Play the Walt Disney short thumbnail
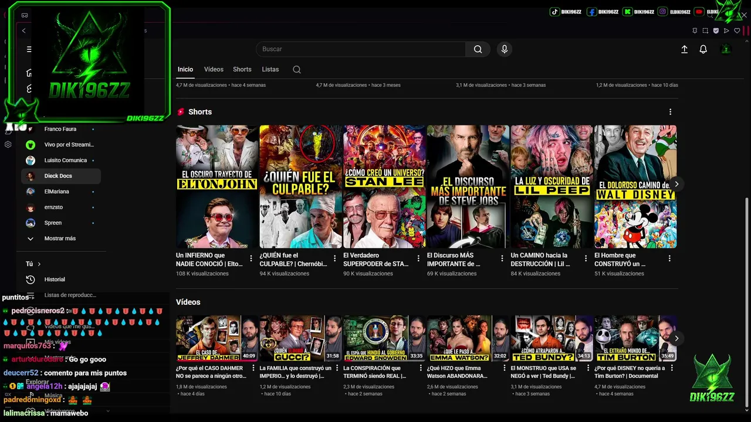The image size is (751, 422). pos(635,186)
